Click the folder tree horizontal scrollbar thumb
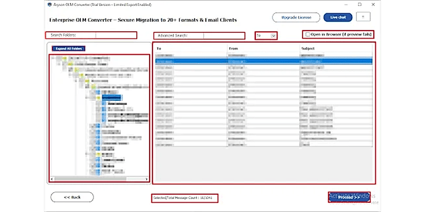The width and height of the screenshot is (425, 212). click(90, 179)
